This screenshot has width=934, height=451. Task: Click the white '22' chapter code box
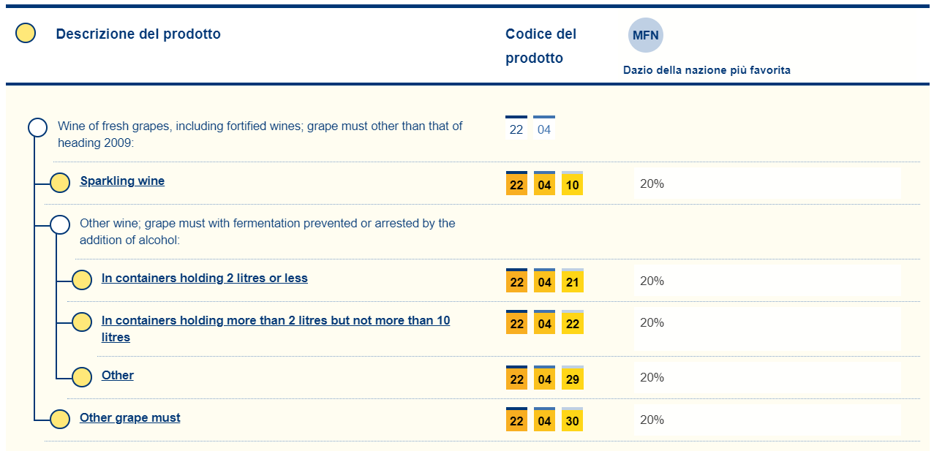[516, 129]
